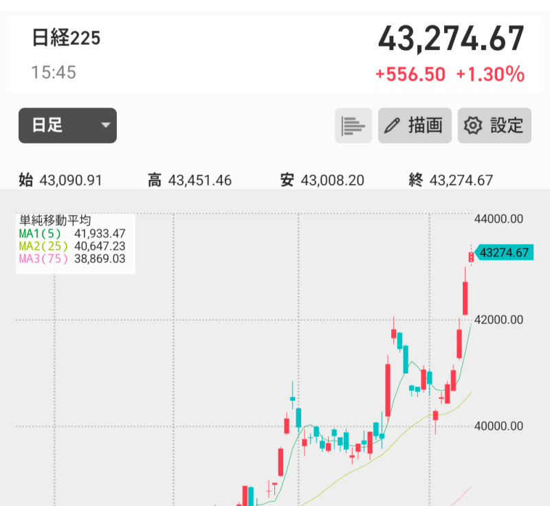Click the horizontal bars icon button
Viewport: 550px width, 506px height.
[x=353, y=126]
